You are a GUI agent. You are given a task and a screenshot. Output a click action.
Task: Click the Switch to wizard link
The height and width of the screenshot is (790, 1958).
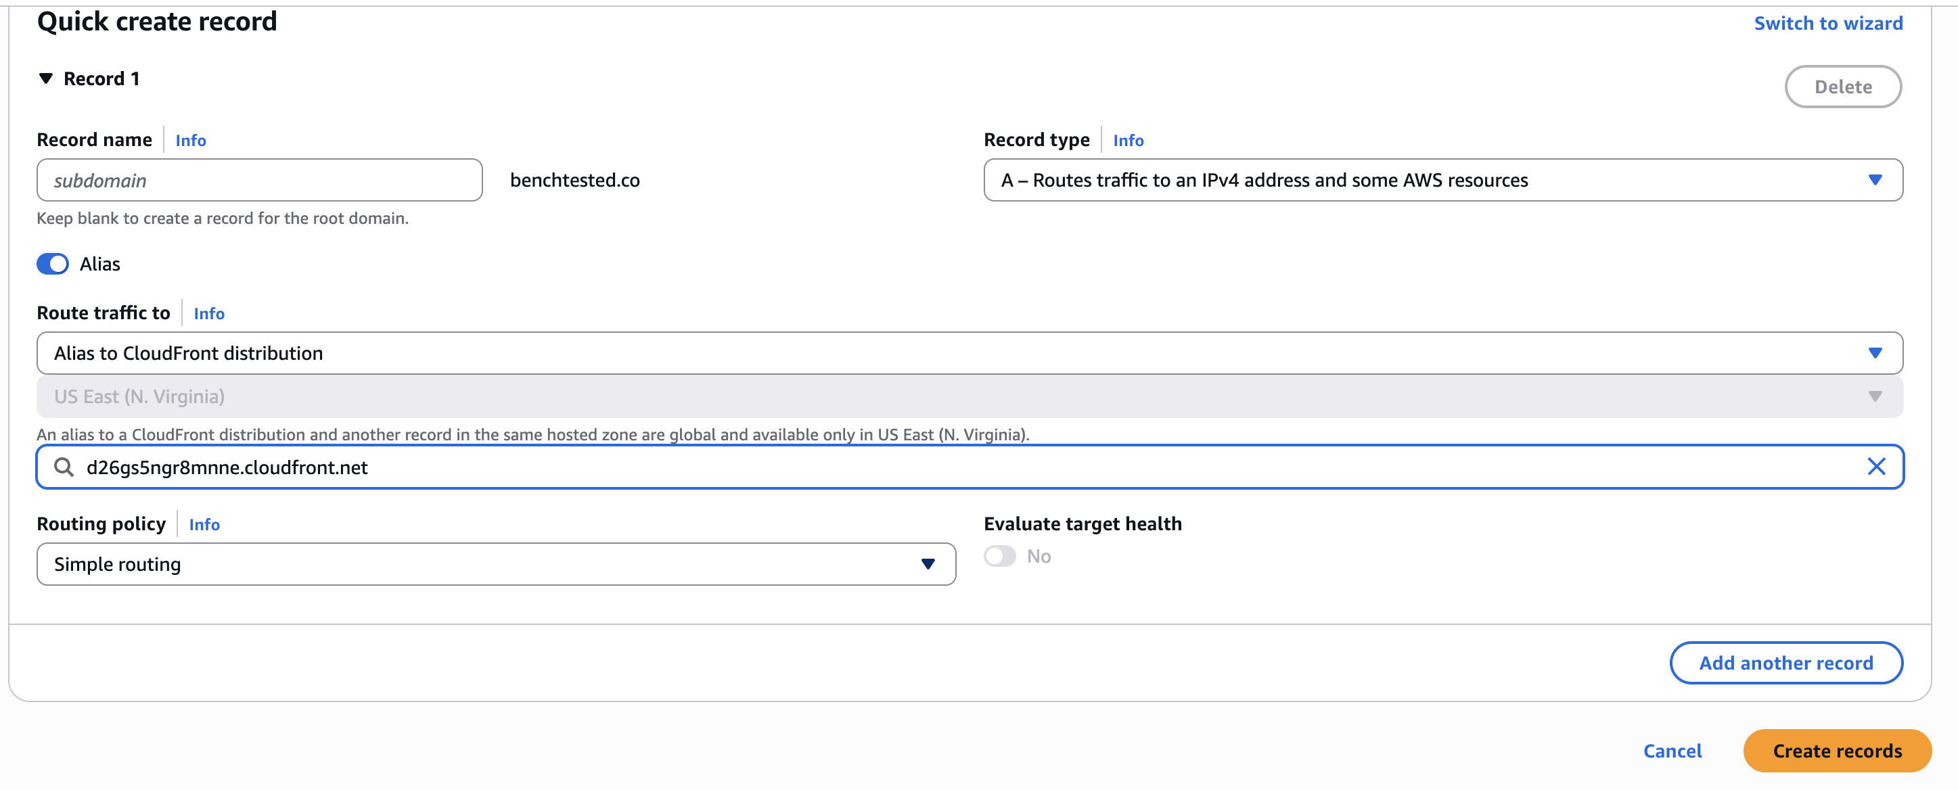click(x=1828, y=24)
